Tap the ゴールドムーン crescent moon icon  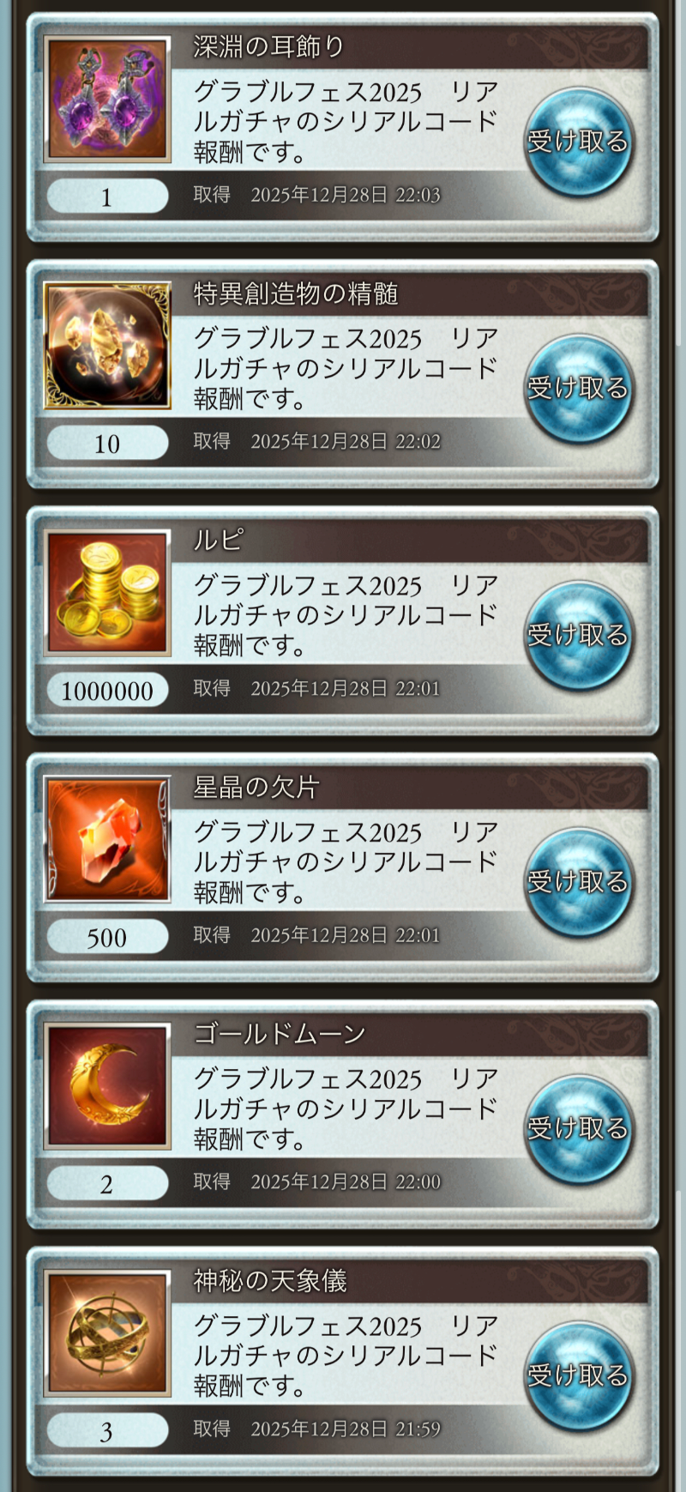pyautogui.click(x=107, y=1086)
